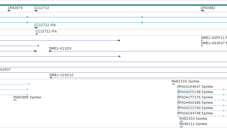Image resolution: width=227 pixels, height=128 pixels.
Task: Click the RP004244748.5prime feature arrow
Action: click(178, 116)
